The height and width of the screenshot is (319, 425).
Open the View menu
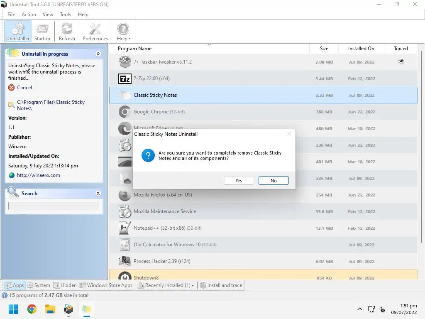pyautogui.click(x=48, y=15)
